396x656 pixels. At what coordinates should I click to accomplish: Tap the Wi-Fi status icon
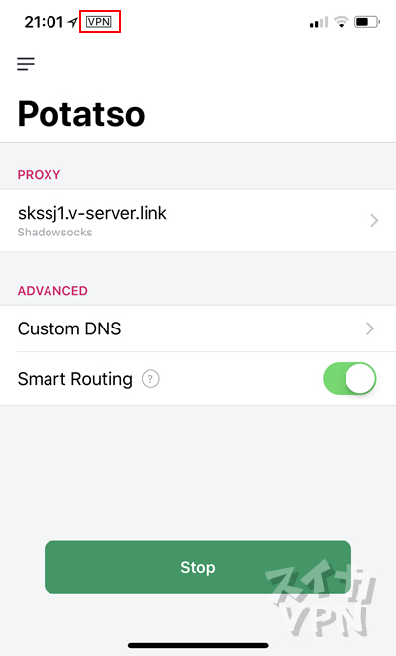(x=342, y=22)
